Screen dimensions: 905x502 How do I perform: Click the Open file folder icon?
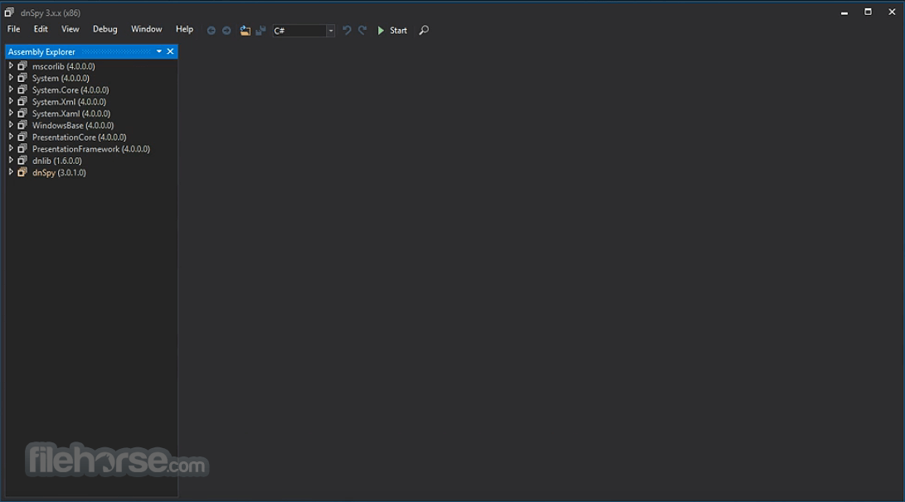click(x=246, y=31)
